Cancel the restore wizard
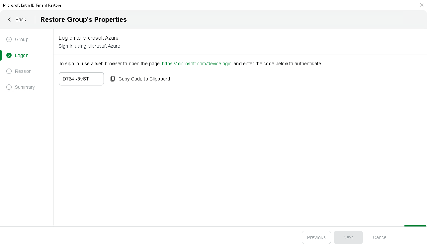 (x=380, y=237)
